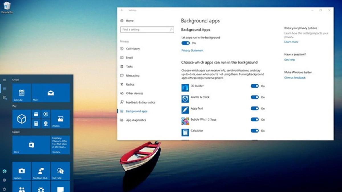Switch off Calculator background toggle
Viewport: 342px width, 192px height.
255,131
